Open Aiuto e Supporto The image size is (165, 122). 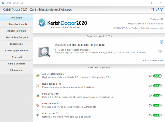coord(17,64)
